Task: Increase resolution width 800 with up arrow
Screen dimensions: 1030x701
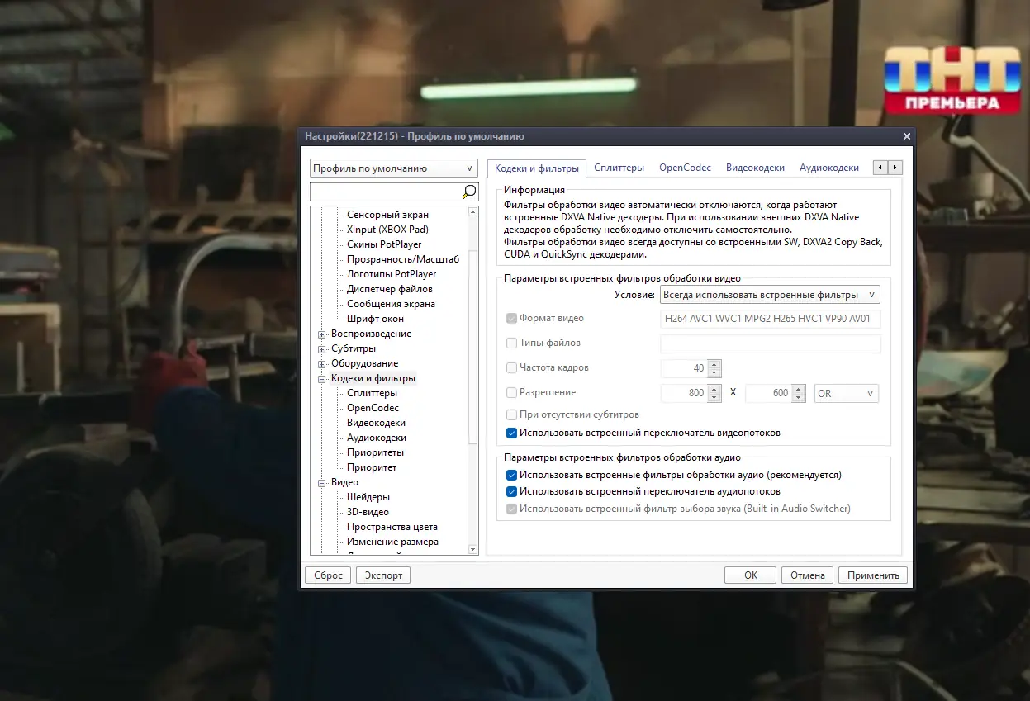Action: (x=714, y=389)
